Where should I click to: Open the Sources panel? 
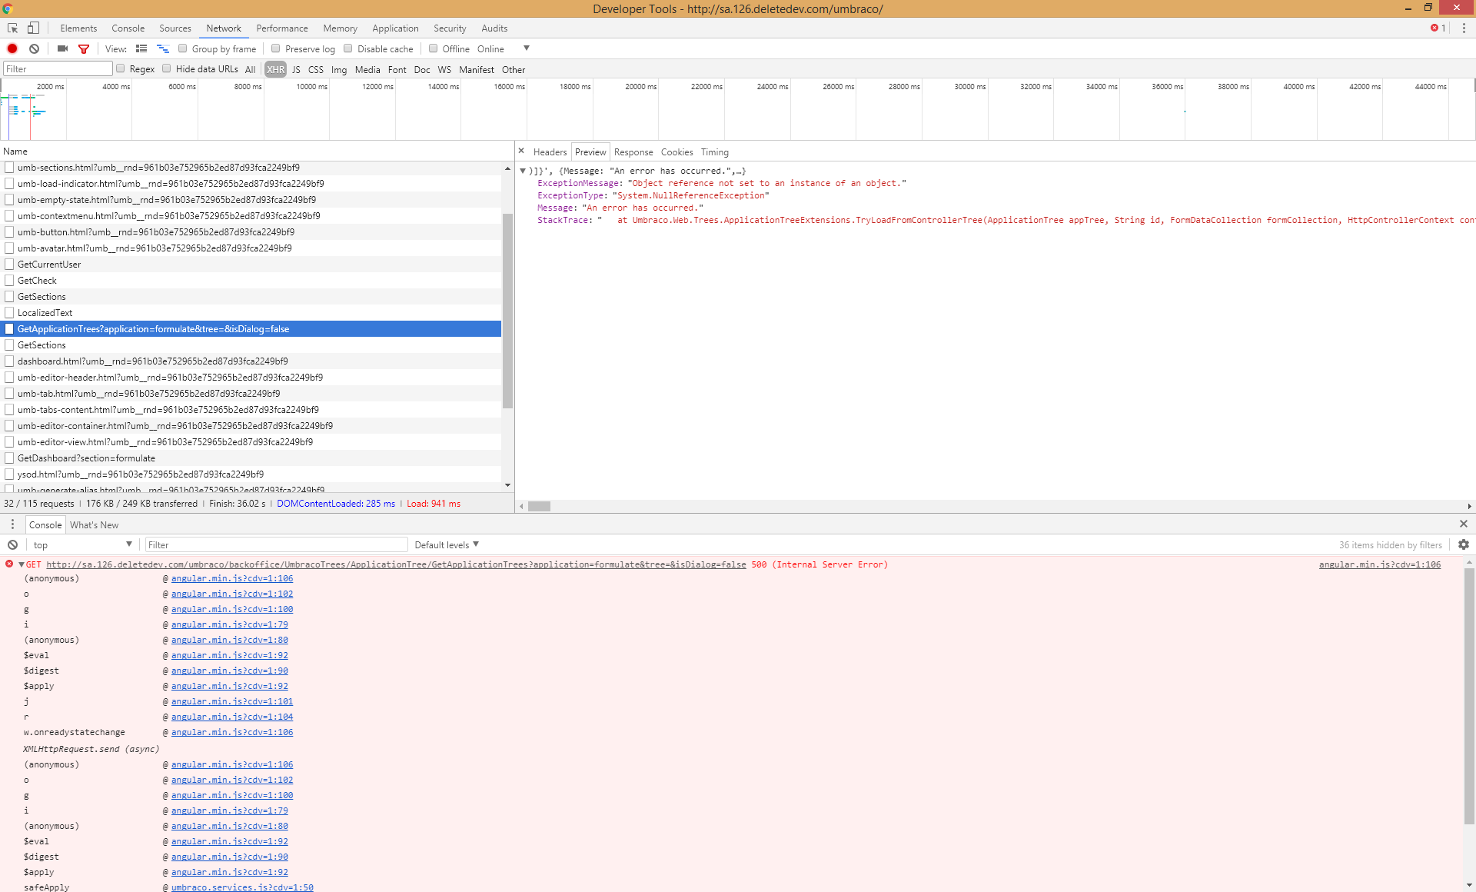175,28
